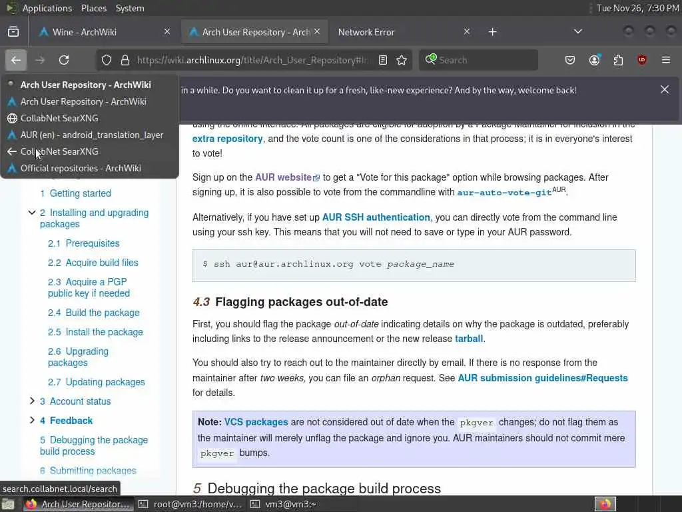Viewport: 682px width, 512px height.
Task: Jump to 6 Submitting packages
Action: (x=88, y=471)
